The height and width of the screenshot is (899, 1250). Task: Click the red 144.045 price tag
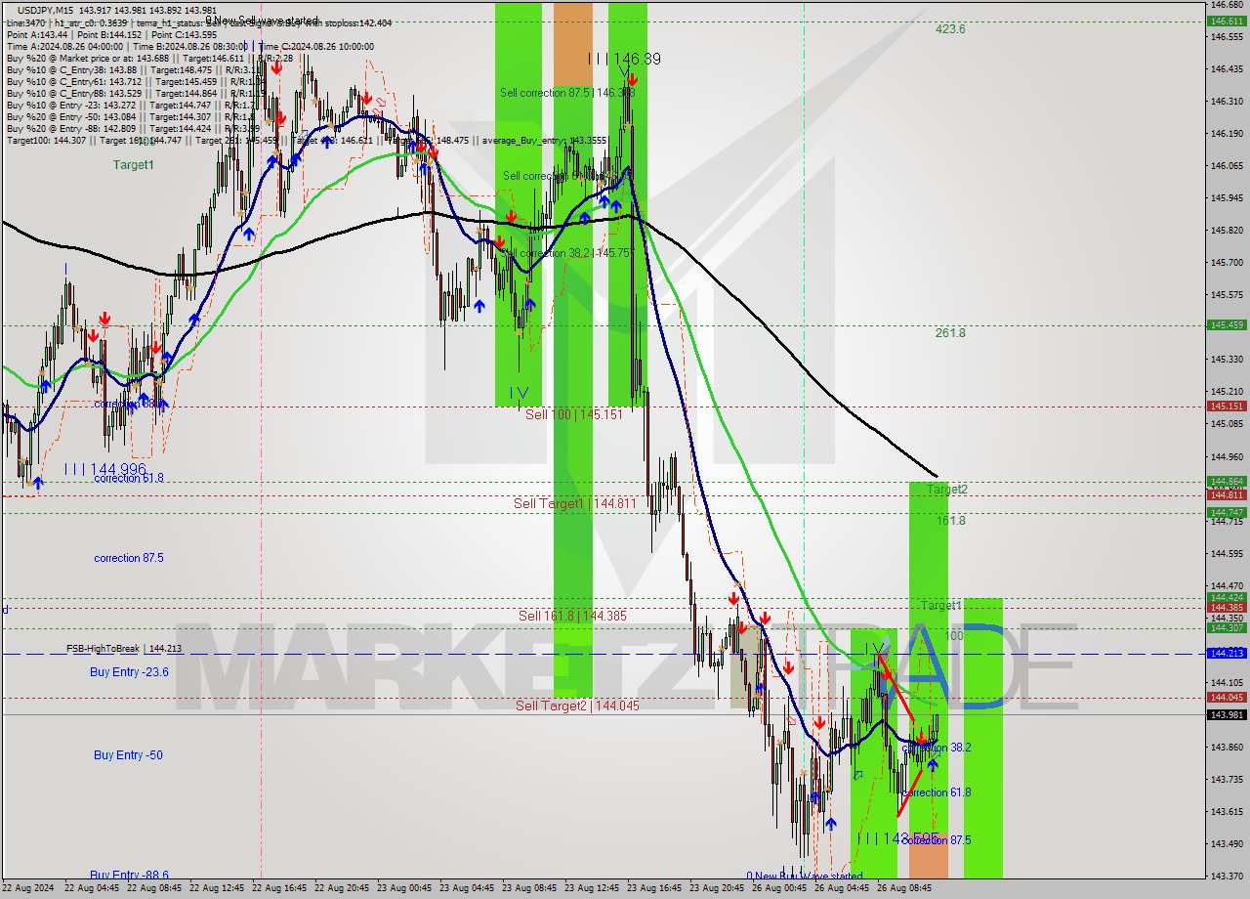click(1228, 698)
